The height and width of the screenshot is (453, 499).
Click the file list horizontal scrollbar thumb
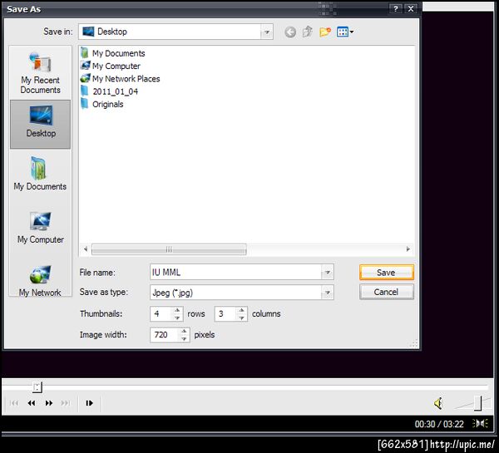[169, 249]
